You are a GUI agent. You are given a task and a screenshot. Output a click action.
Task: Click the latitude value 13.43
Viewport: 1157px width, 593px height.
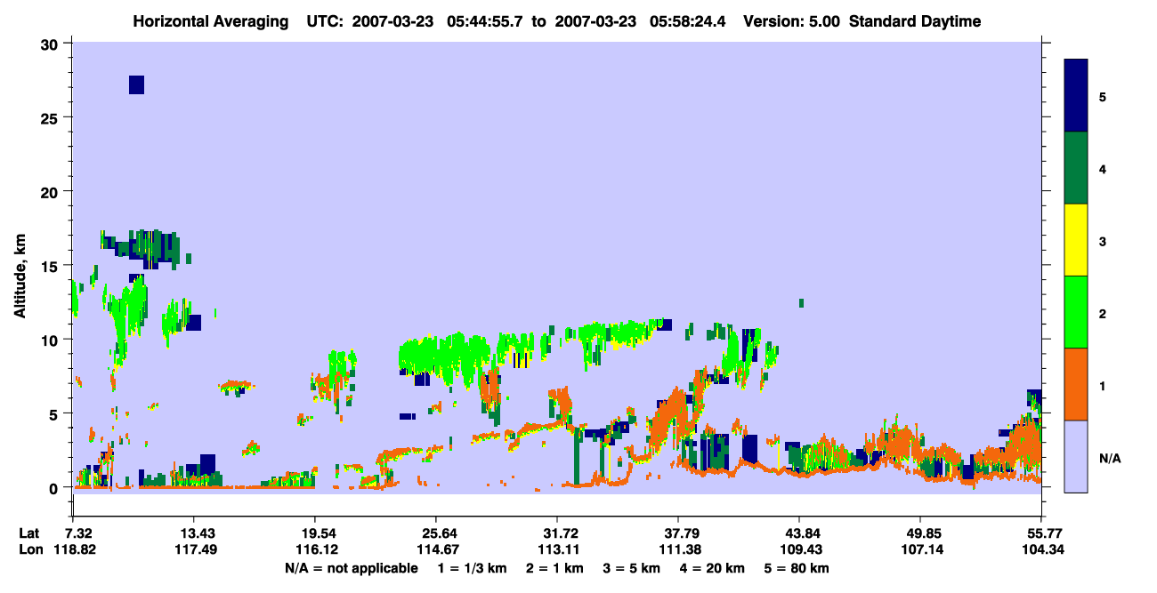[x=195, y=533]
